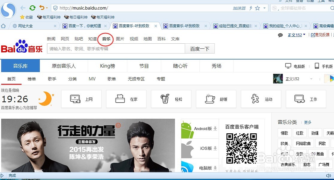334x180 pixels.
Task: Click the Sogou browser logo
Action: (8, 10)
